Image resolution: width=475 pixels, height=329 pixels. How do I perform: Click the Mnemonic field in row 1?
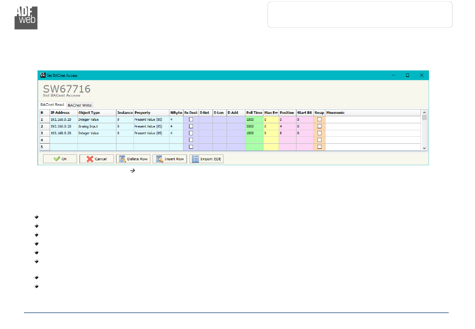point(372,120)
